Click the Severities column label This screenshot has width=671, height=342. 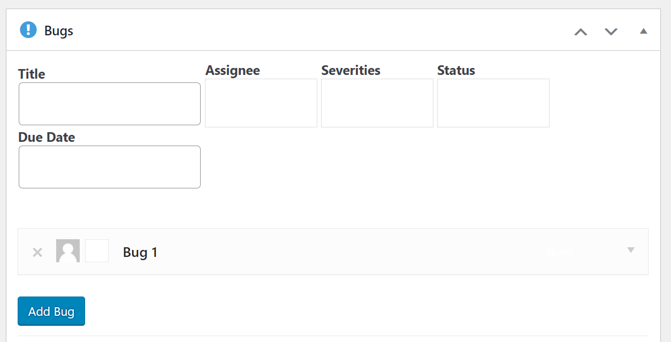[350, 71]
